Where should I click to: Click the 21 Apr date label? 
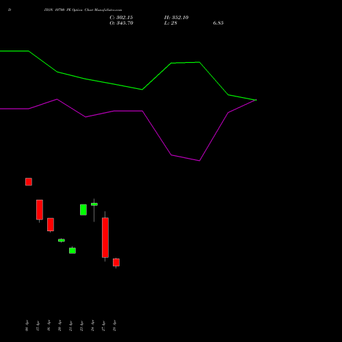70,326
